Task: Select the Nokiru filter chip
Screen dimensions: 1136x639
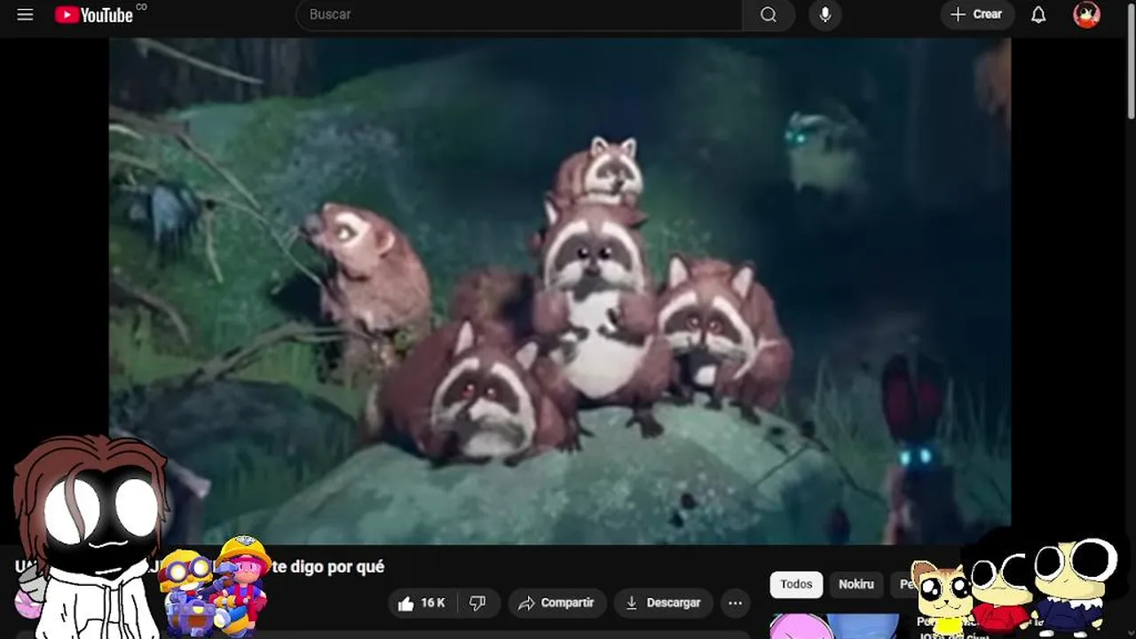Action: coord(856,584)
